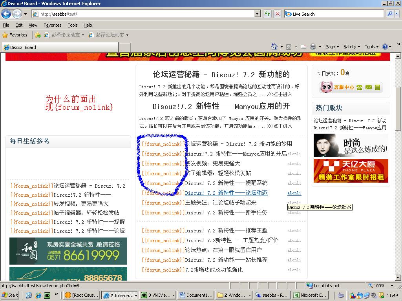
Task: Click the vertical scrollbar up arrow
Action: 398,56
